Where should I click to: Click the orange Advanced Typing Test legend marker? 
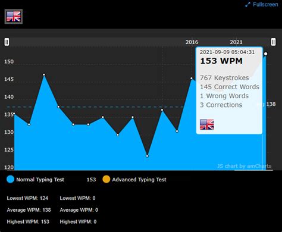(106, 179)
